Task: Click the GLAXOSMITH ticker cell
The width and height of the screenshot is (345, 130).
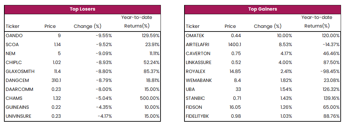Action: click(x=20, y=71)
